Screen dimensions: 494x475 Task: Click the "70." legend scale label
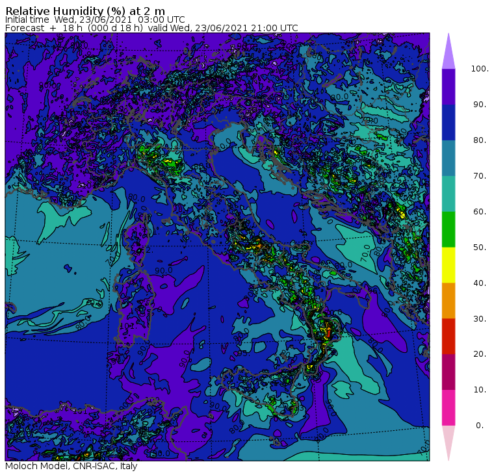[480, 175]
